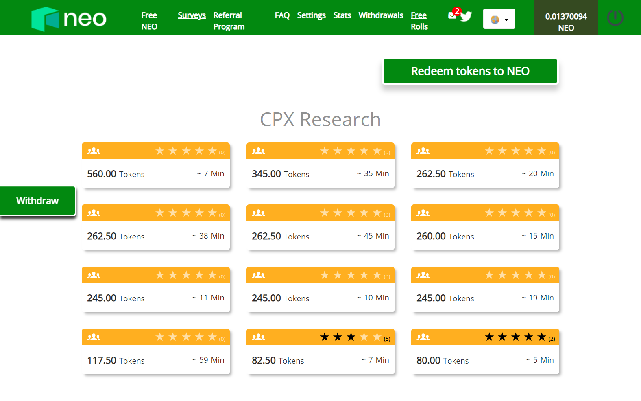The height and width of the screenshot is (401, 641).
Task: Open the Free Rolls link
Action: (419, 21)
